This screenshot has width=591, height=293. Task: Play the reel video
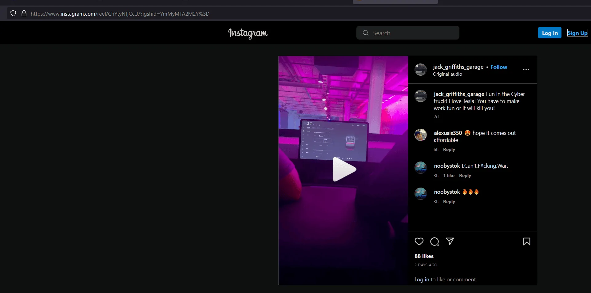[x=344, y=169]
